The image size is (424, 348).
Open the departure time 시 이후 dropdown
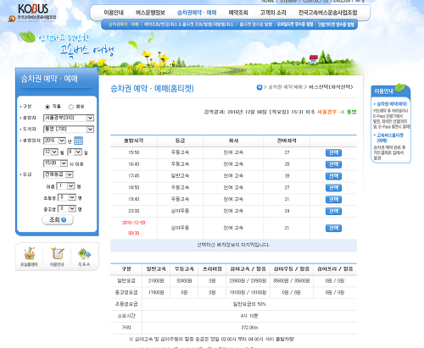pos(55,163)
